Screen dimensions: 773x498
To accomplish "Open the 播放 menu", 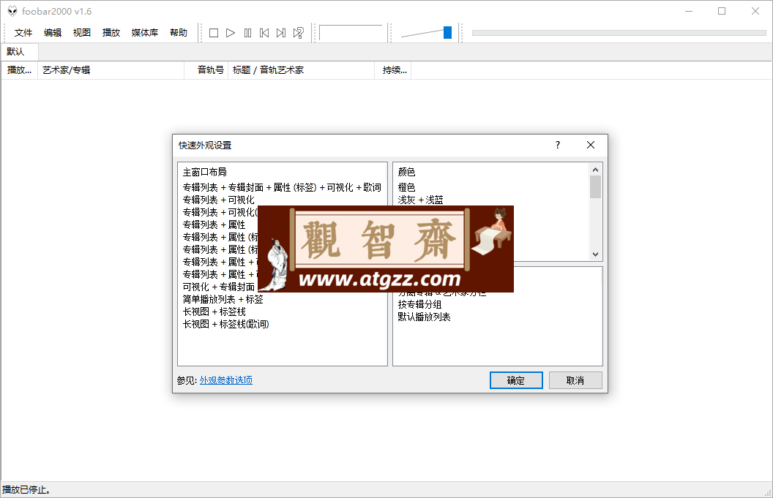I will tap(111, 32).
